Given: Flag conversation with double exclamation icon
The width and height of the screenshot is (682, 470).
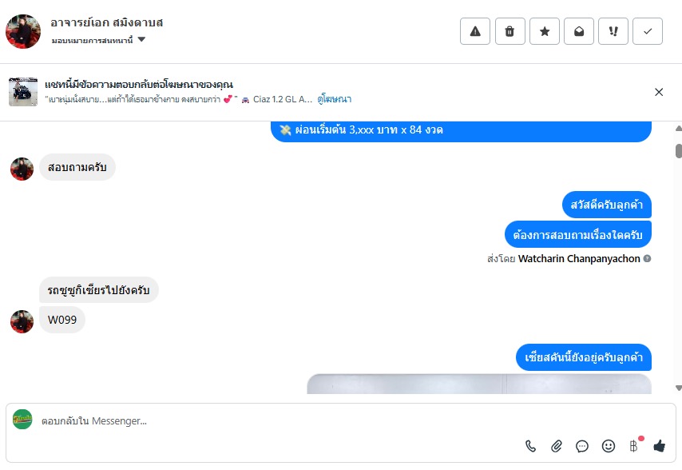Looking at the screenshot, I should (613, 31).
